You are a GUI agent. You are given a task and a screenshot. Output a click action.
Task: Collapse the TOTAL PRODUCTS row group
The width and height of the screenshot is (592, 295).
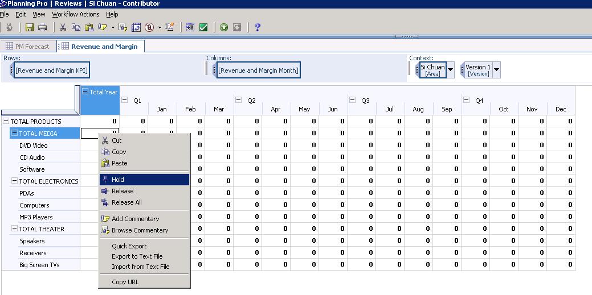[6, 121]
